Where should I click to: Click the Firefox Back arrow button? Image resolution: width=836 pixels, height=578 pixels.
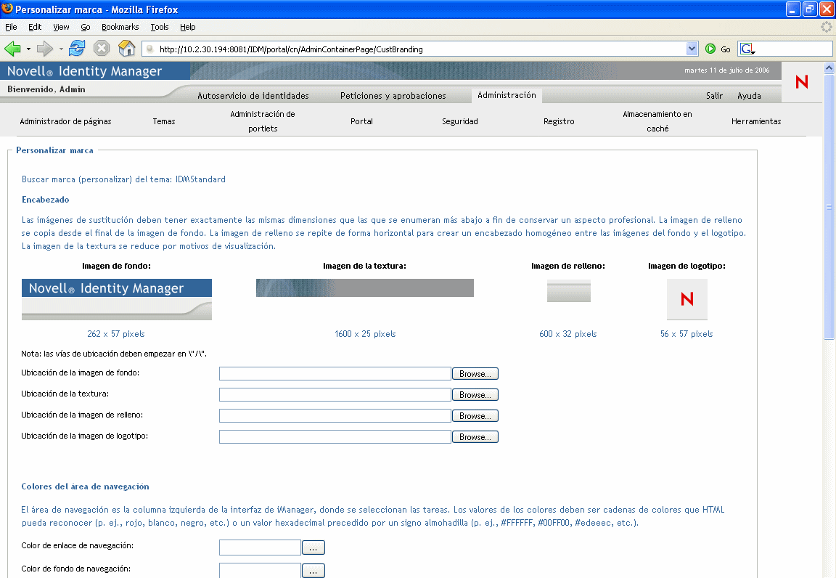tap(12, 49)
